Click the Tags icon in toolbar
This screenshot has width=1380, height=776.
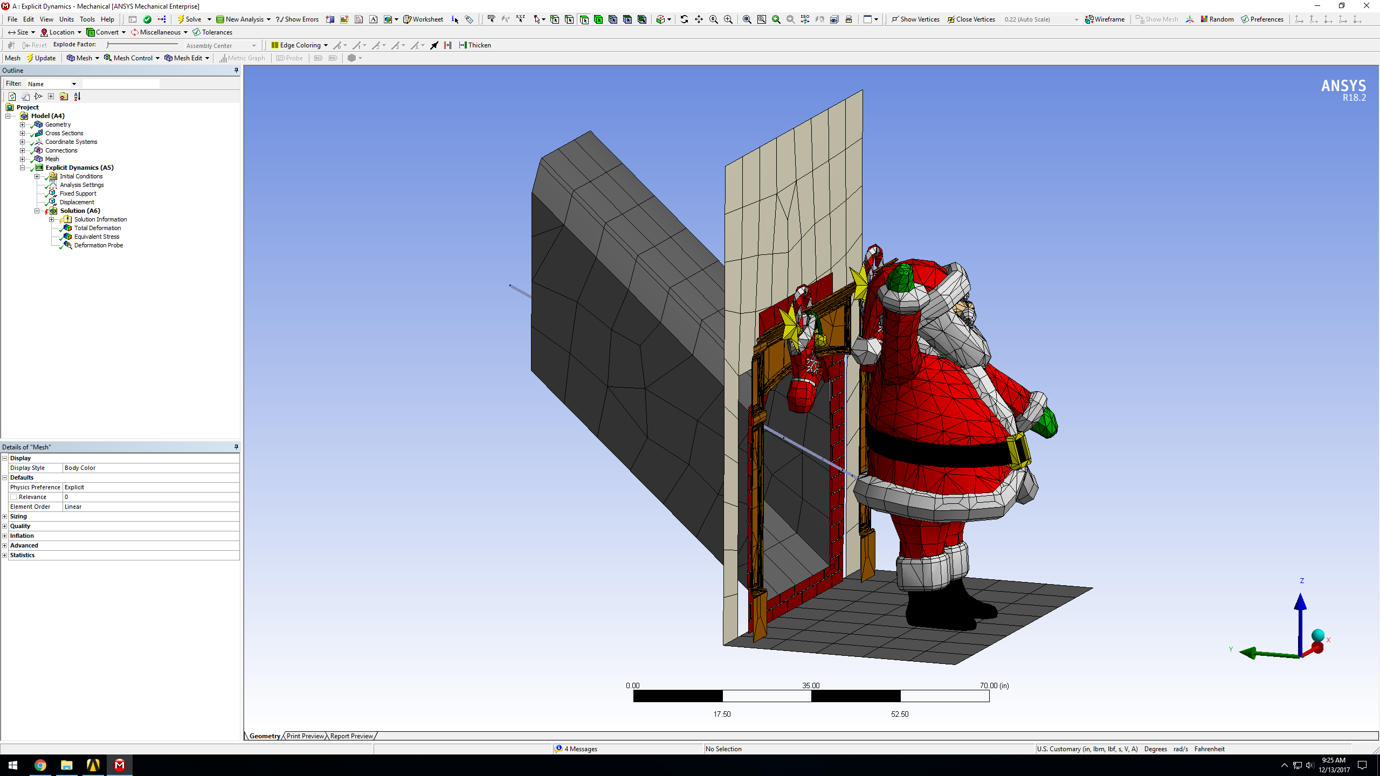click(x=469, y=19)
